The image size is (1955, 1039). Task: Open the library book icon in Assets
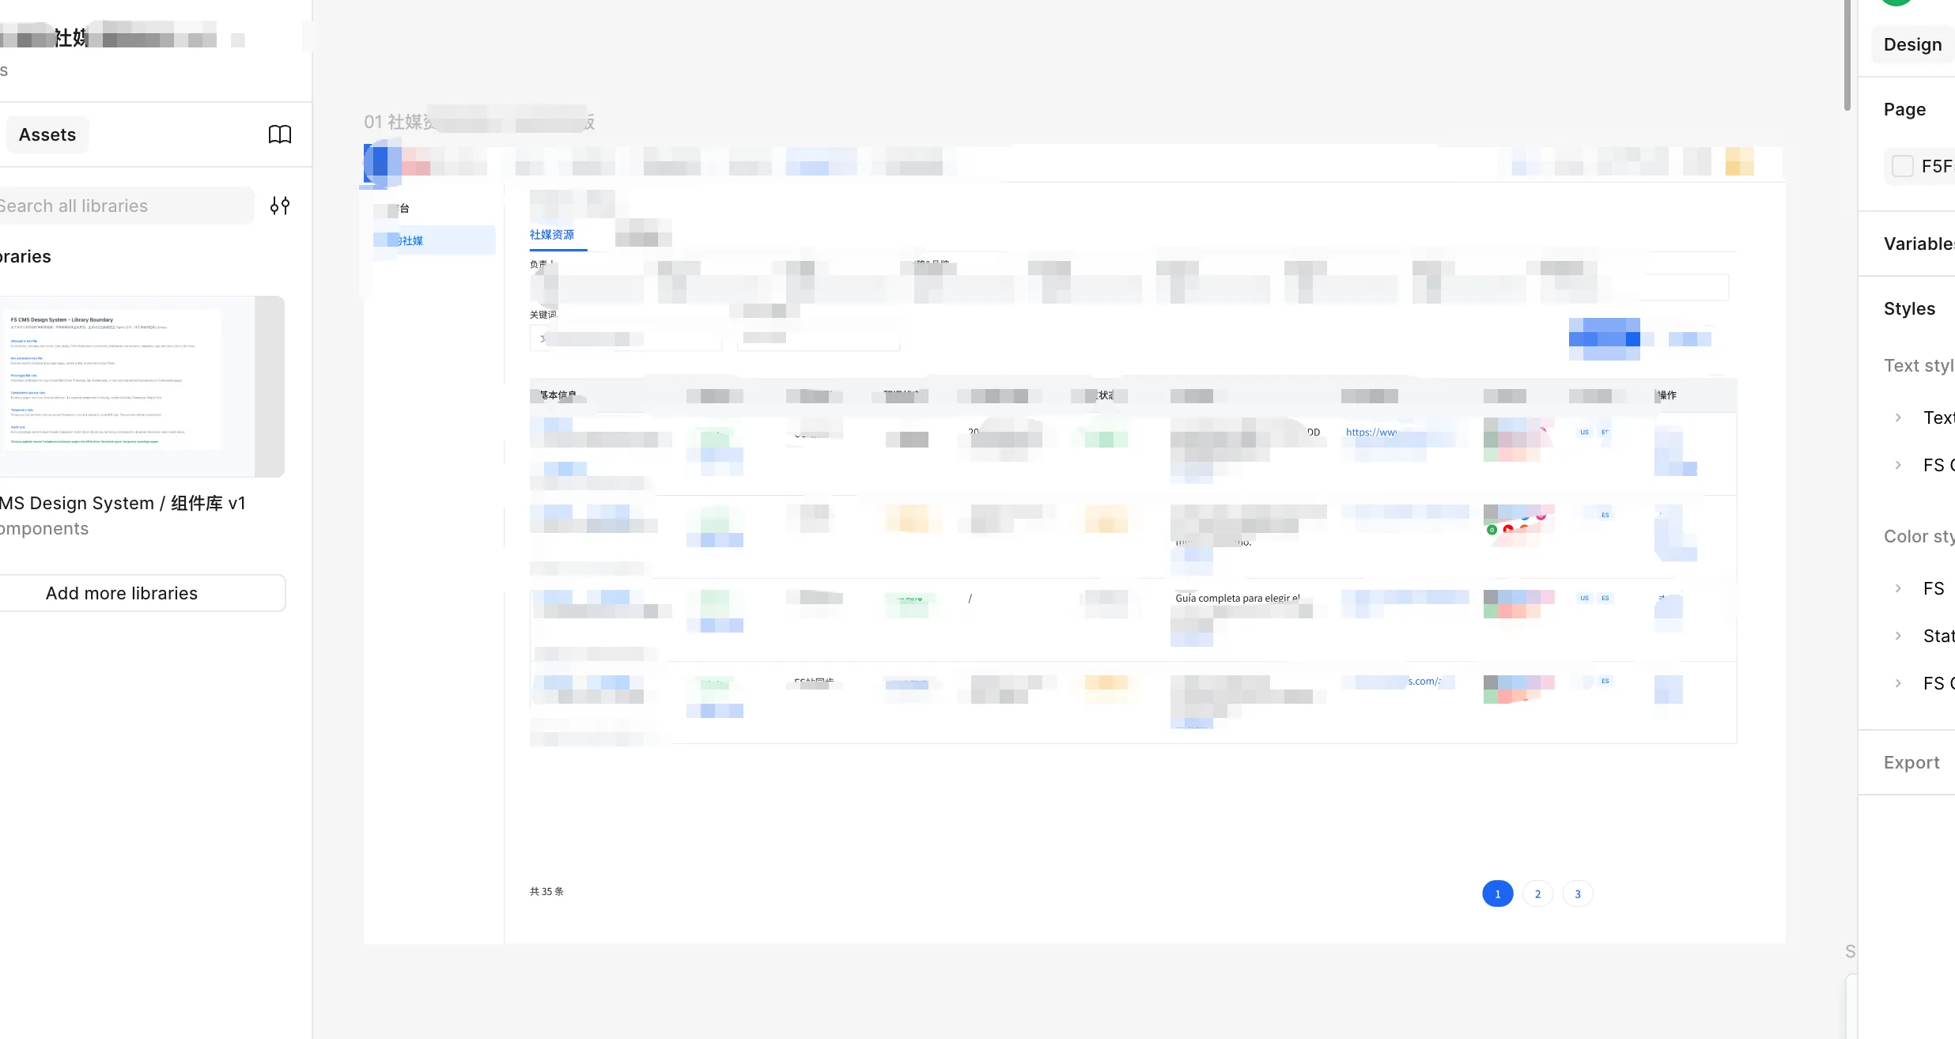280,134
